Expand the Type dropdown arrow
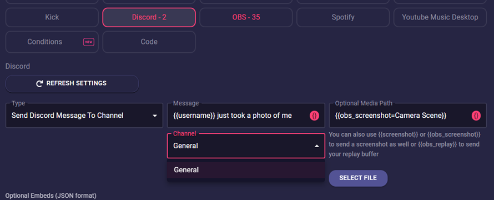The image size is (494, 200). click(x=155, y=116)
